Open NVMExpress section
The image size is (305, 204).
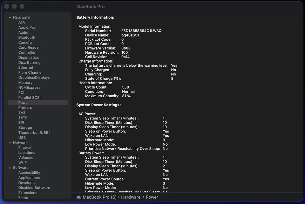(x=29, y=87)
